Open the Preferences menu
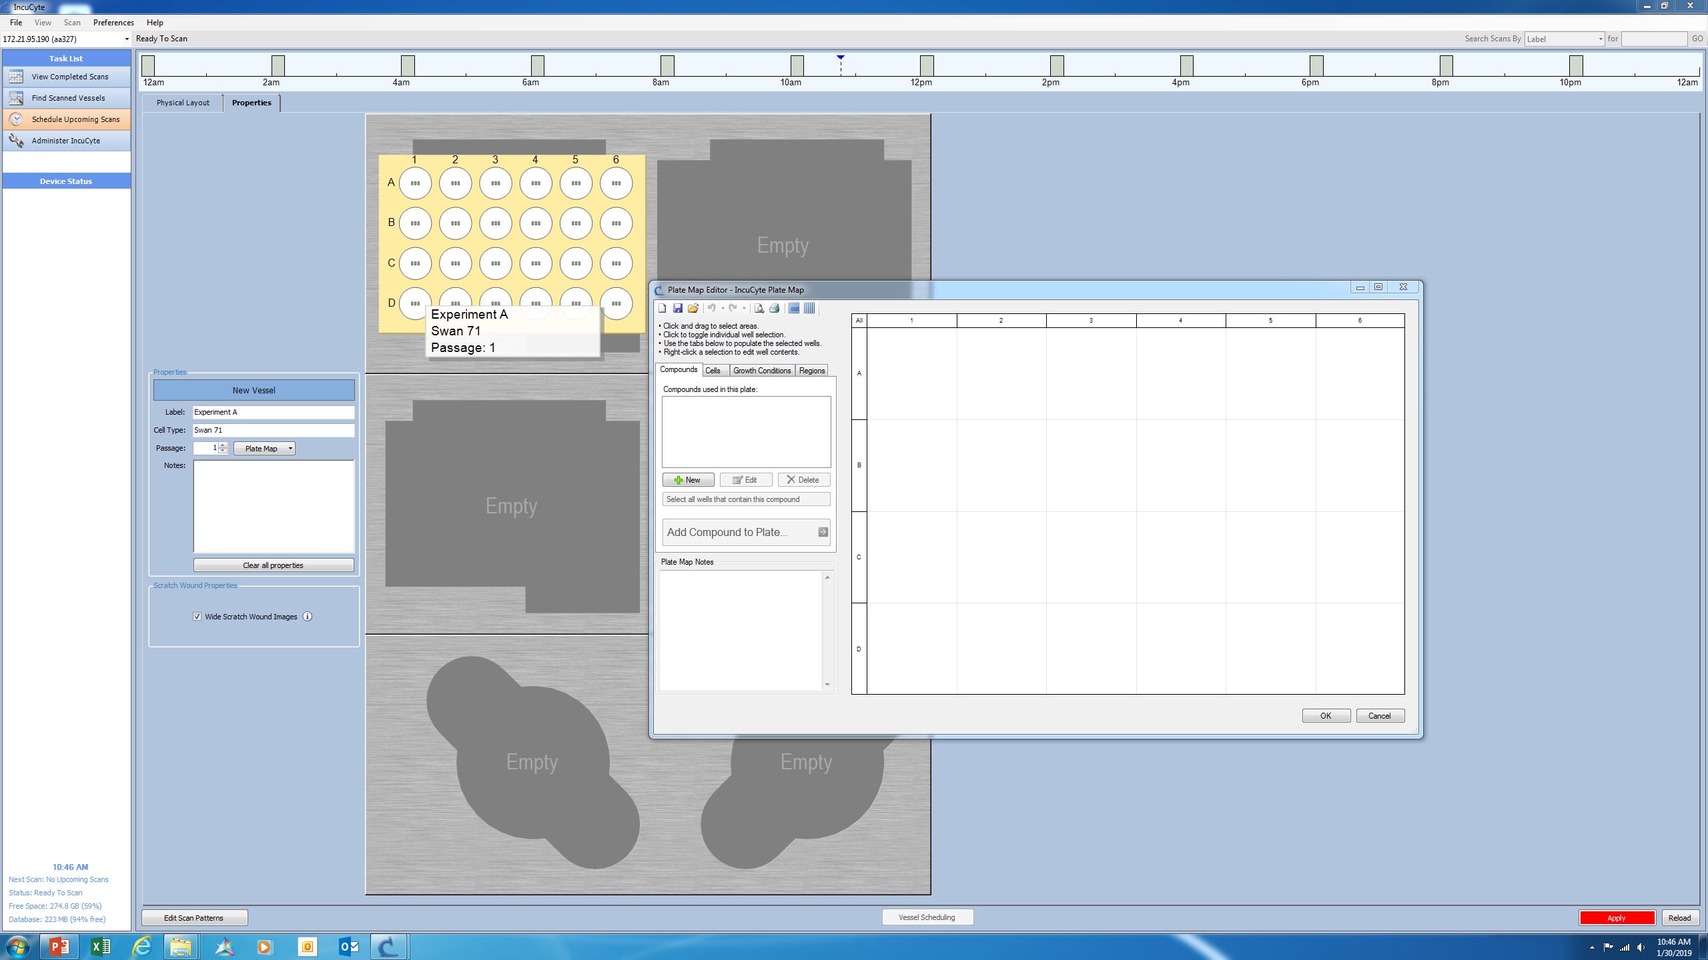Image resolution: width=1708 pixels, height=960 pixels. pyautogui.click(x=113, y=23)
